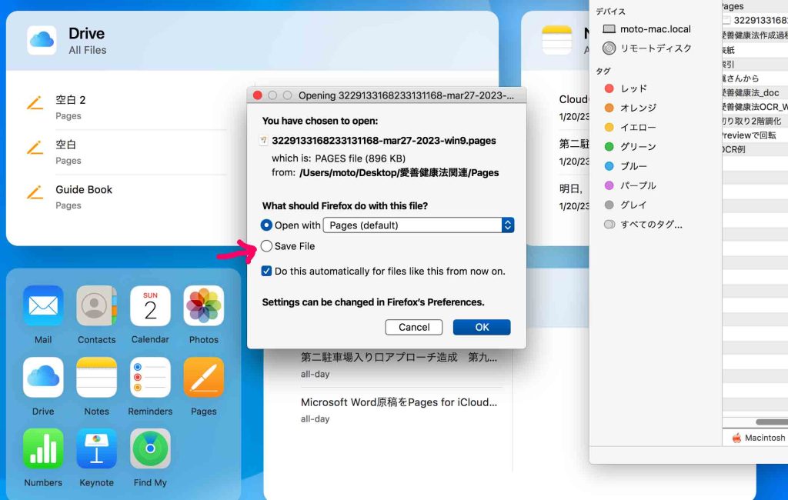788x500 pixels.
Task: Choose the オレンジ orange tag
Action: coord(630,108)
